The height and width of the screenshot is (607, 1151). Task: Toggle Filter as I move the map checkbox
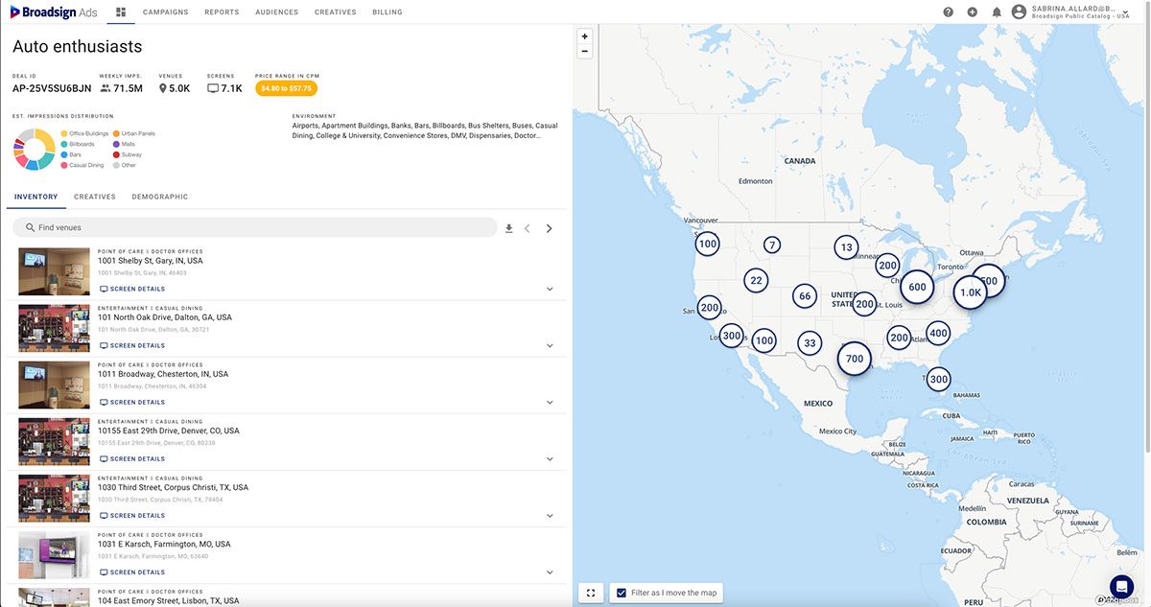[622, 593]
